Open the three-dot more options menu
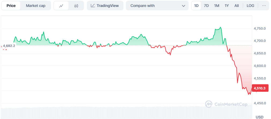 264,6
